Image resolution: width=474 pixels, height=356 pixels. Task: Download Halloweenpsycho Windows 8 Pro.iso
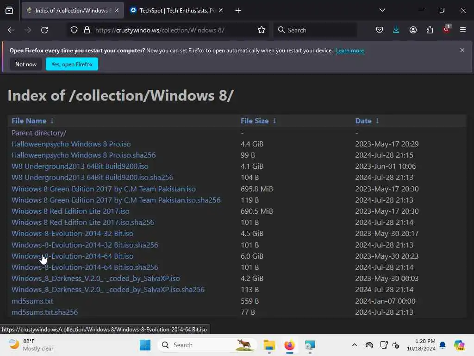[x=71, y=144]
